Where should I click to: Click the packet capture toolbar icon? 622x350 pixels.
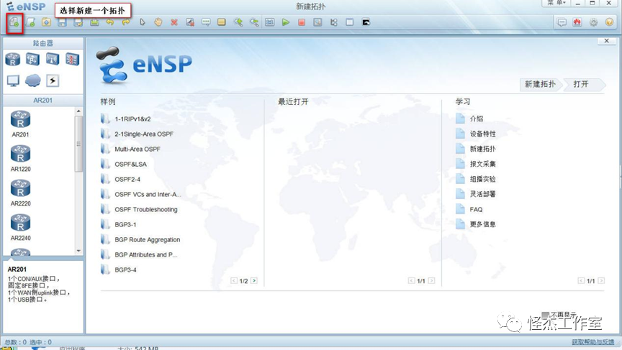click(x=317, y=22)
